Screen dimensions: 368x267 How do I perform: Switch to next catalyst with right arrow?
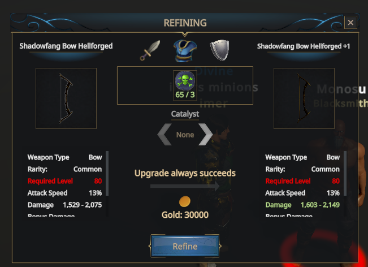tap(206, 134)
